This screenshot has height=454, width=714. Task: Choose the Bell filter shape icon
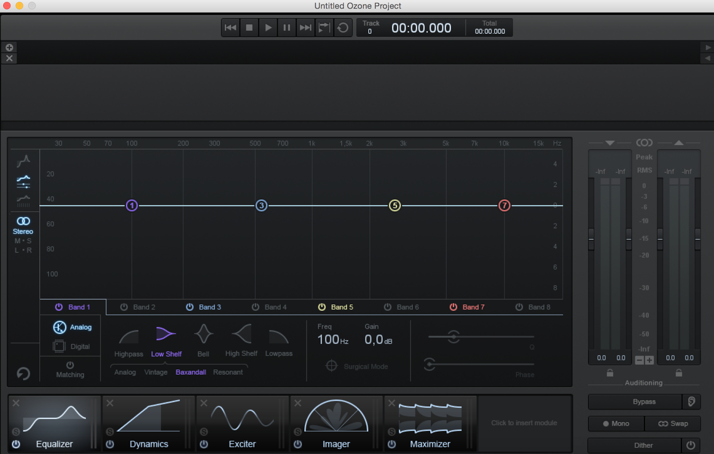pyautogui.click(x=203, y=334)
